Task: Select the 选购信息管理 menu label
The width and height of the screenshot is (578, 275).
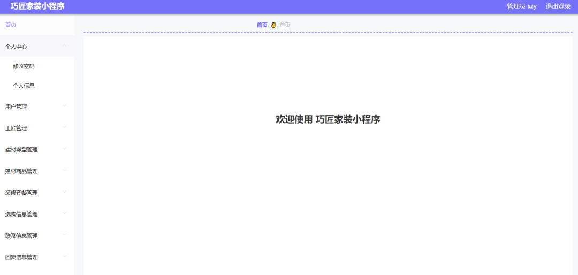Action: point(21,214)
